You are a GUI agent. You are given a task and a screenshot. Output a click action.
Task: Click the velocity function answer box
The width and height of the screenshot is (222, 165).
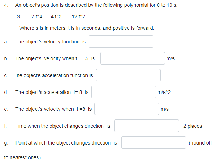pyautogui.click(x=121, y=42)
